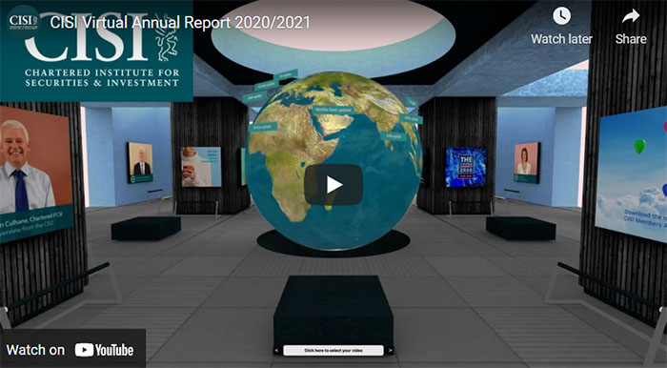The image size is (667, 368).
Task: Click the Chartered Institute for Securities logo banner
Action: click(96, 51)
